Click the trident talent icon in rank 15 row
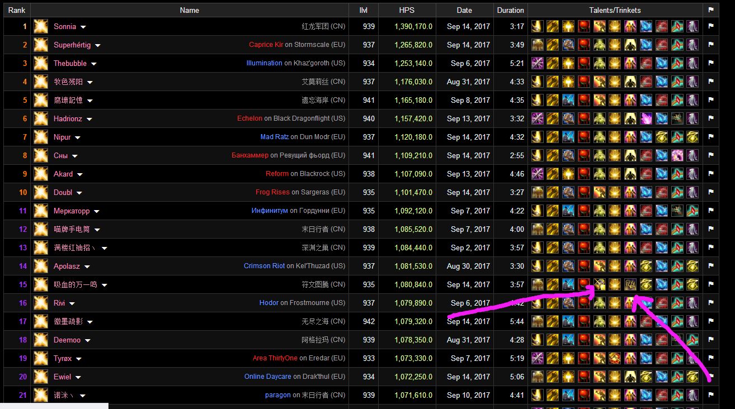The height and width of the screenshot is (409, 735). pyautogui.click(x=630, y=284)
